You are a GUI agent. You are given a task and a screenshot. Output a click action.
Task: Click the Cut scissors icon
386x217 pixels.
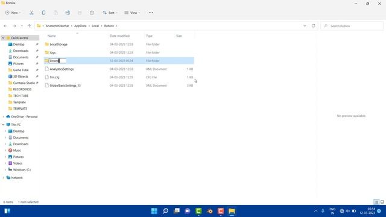[x=31, y=13]
